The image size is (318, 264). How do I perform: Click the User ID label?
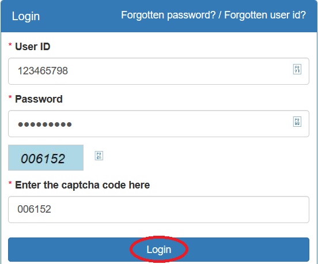click(x=33, y=47)
